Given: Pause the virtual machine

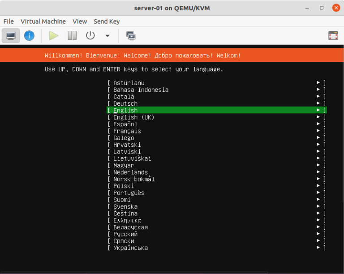Looking at the screenshot, I should [x=72, y=35].
